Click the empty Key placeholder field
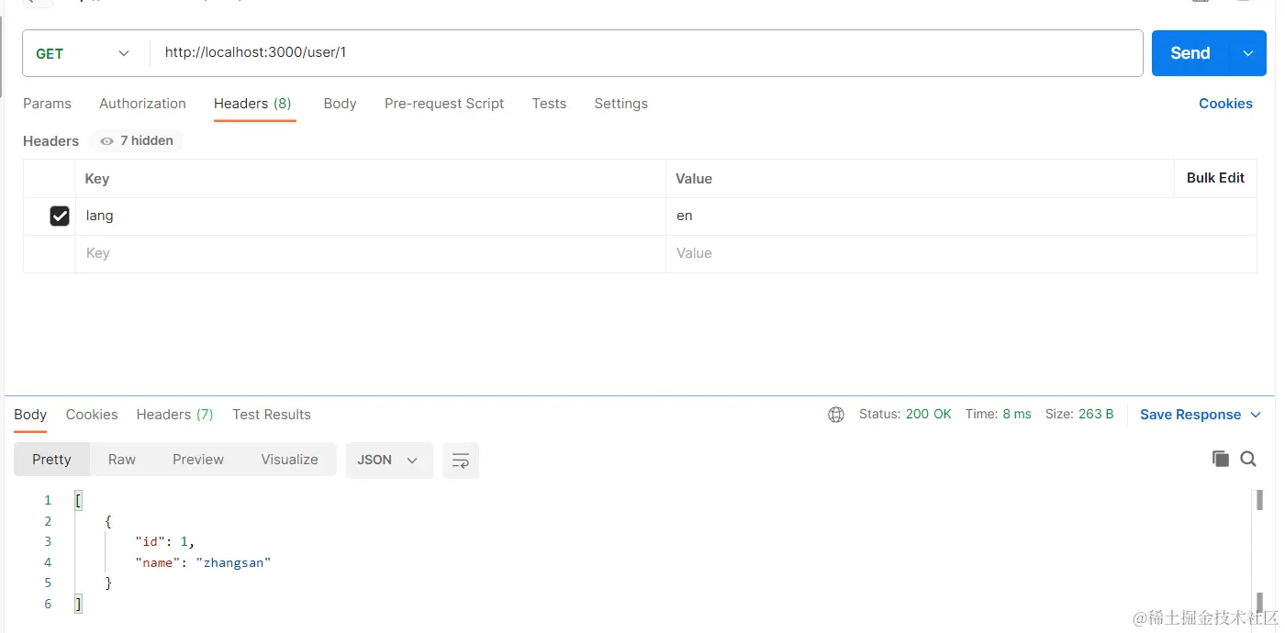Image resolution: width=1285 pixels, height=633 pixels. point(371,253)
